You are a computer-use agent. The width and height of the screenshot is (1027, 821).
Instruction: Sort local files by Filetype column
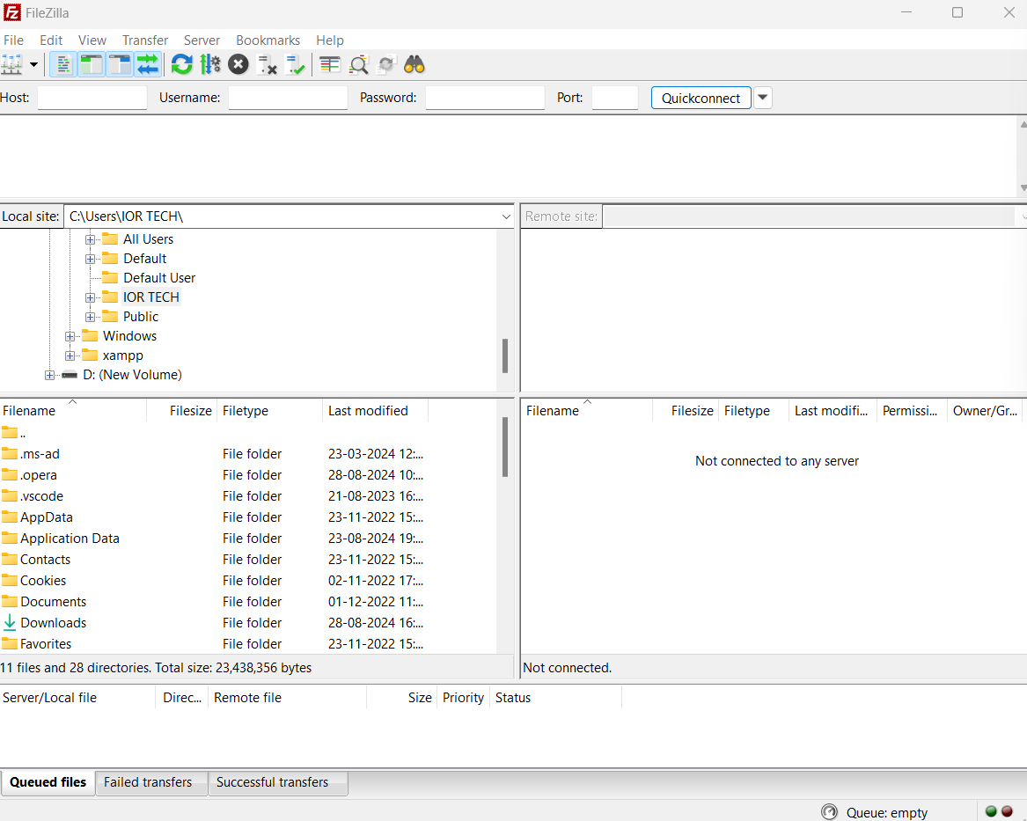click(x=270, y=410)
